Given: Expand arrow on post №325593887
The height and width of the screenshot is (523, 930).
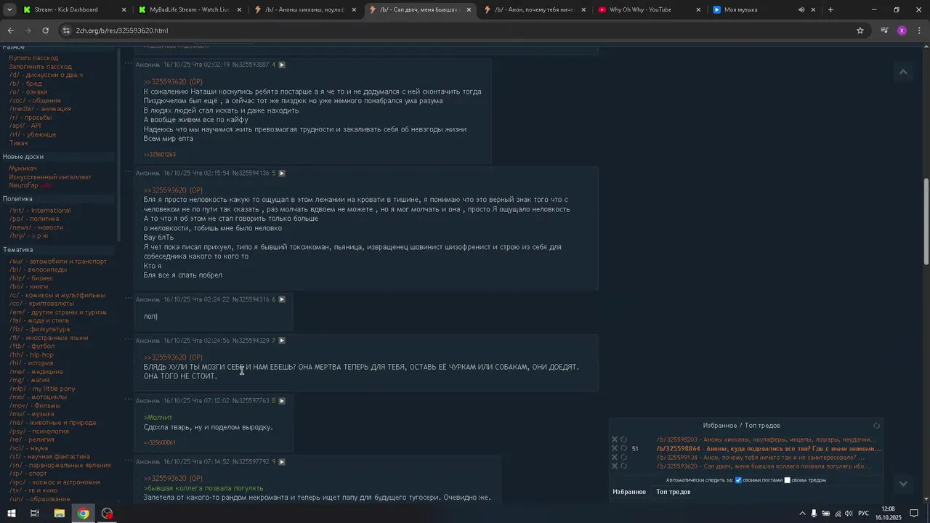Looking at the screenshot, I should click(282, 65).
